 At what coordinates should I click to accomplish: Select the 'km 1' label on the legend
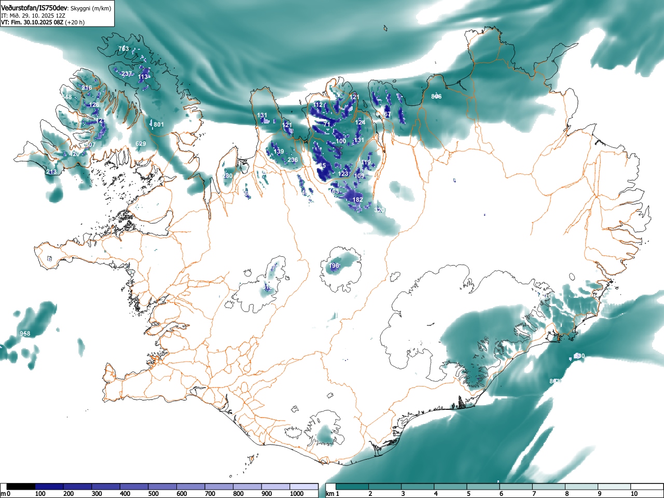332,494
